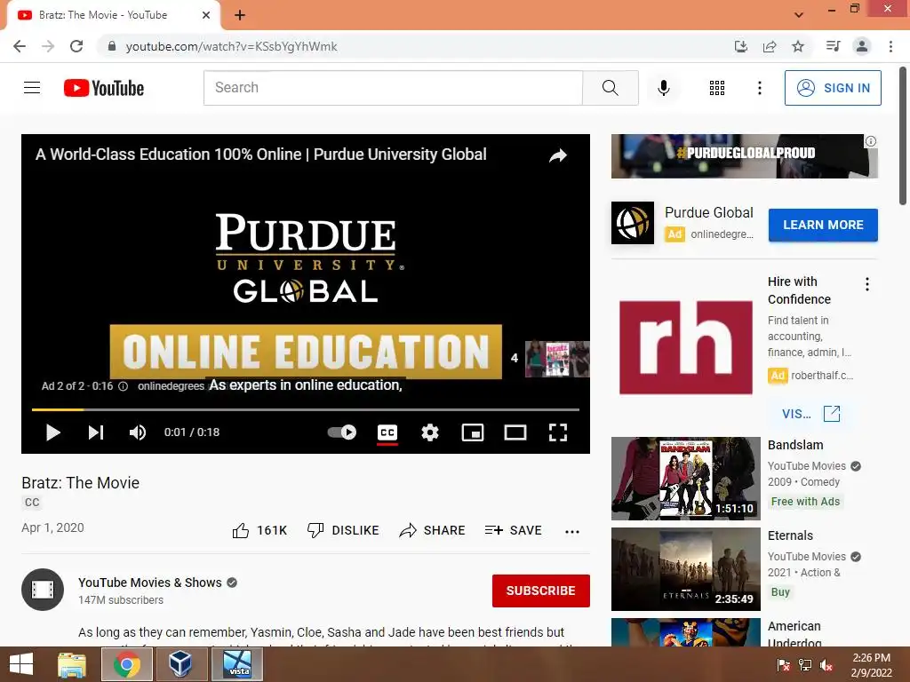Click the Robert Half rh ad image
The width and height of the screenshot is (910, 682).
[686, 347]
